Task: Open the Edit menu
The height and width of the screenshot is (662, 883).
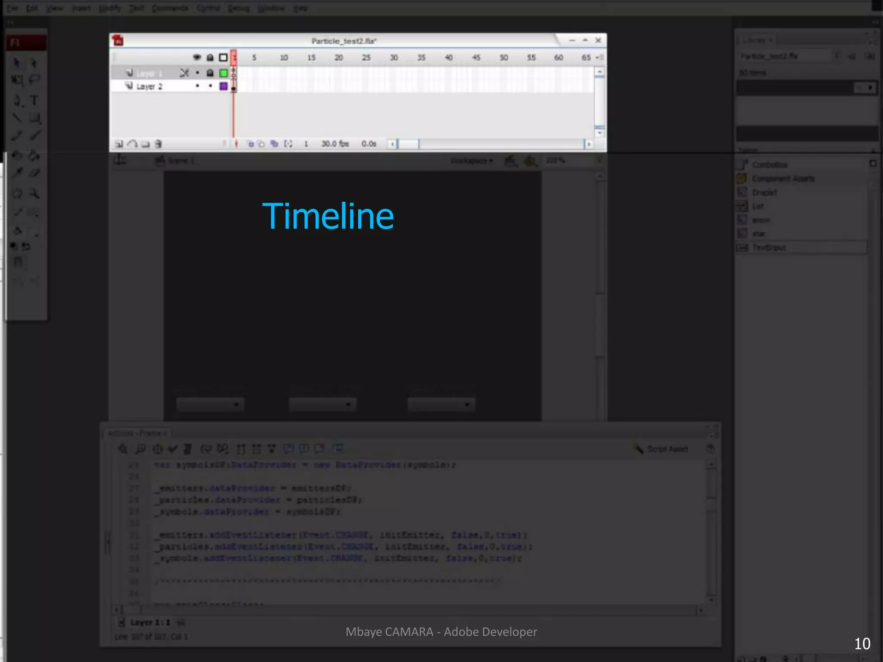Action: pos(32,8)
